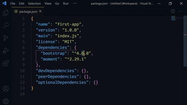
Task: Click the "license" key text
Action: pos(46,42)
